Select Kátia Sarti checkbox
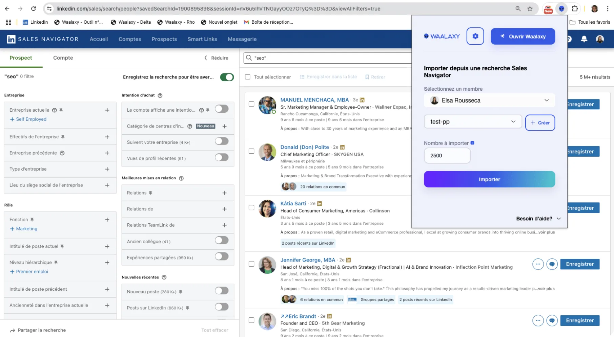The height and width of the screenshot is (337, 614). point(251,207)
